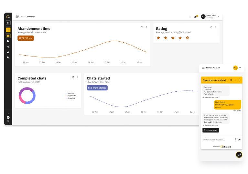Viewport: 248px width, 174px height.
Task: Click the fifth rating star
Action: (187, 38)
